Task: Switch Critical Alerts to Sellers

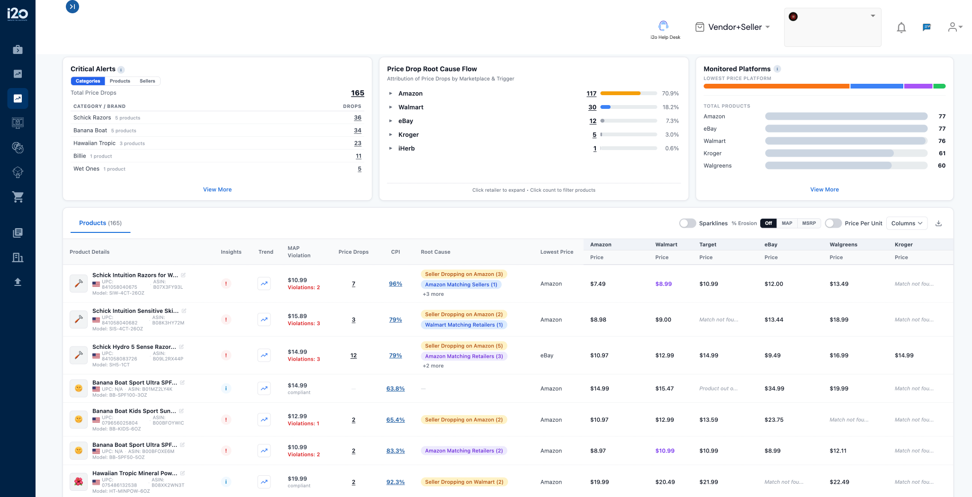Action: pyautogui.click(x=147, y=81)
